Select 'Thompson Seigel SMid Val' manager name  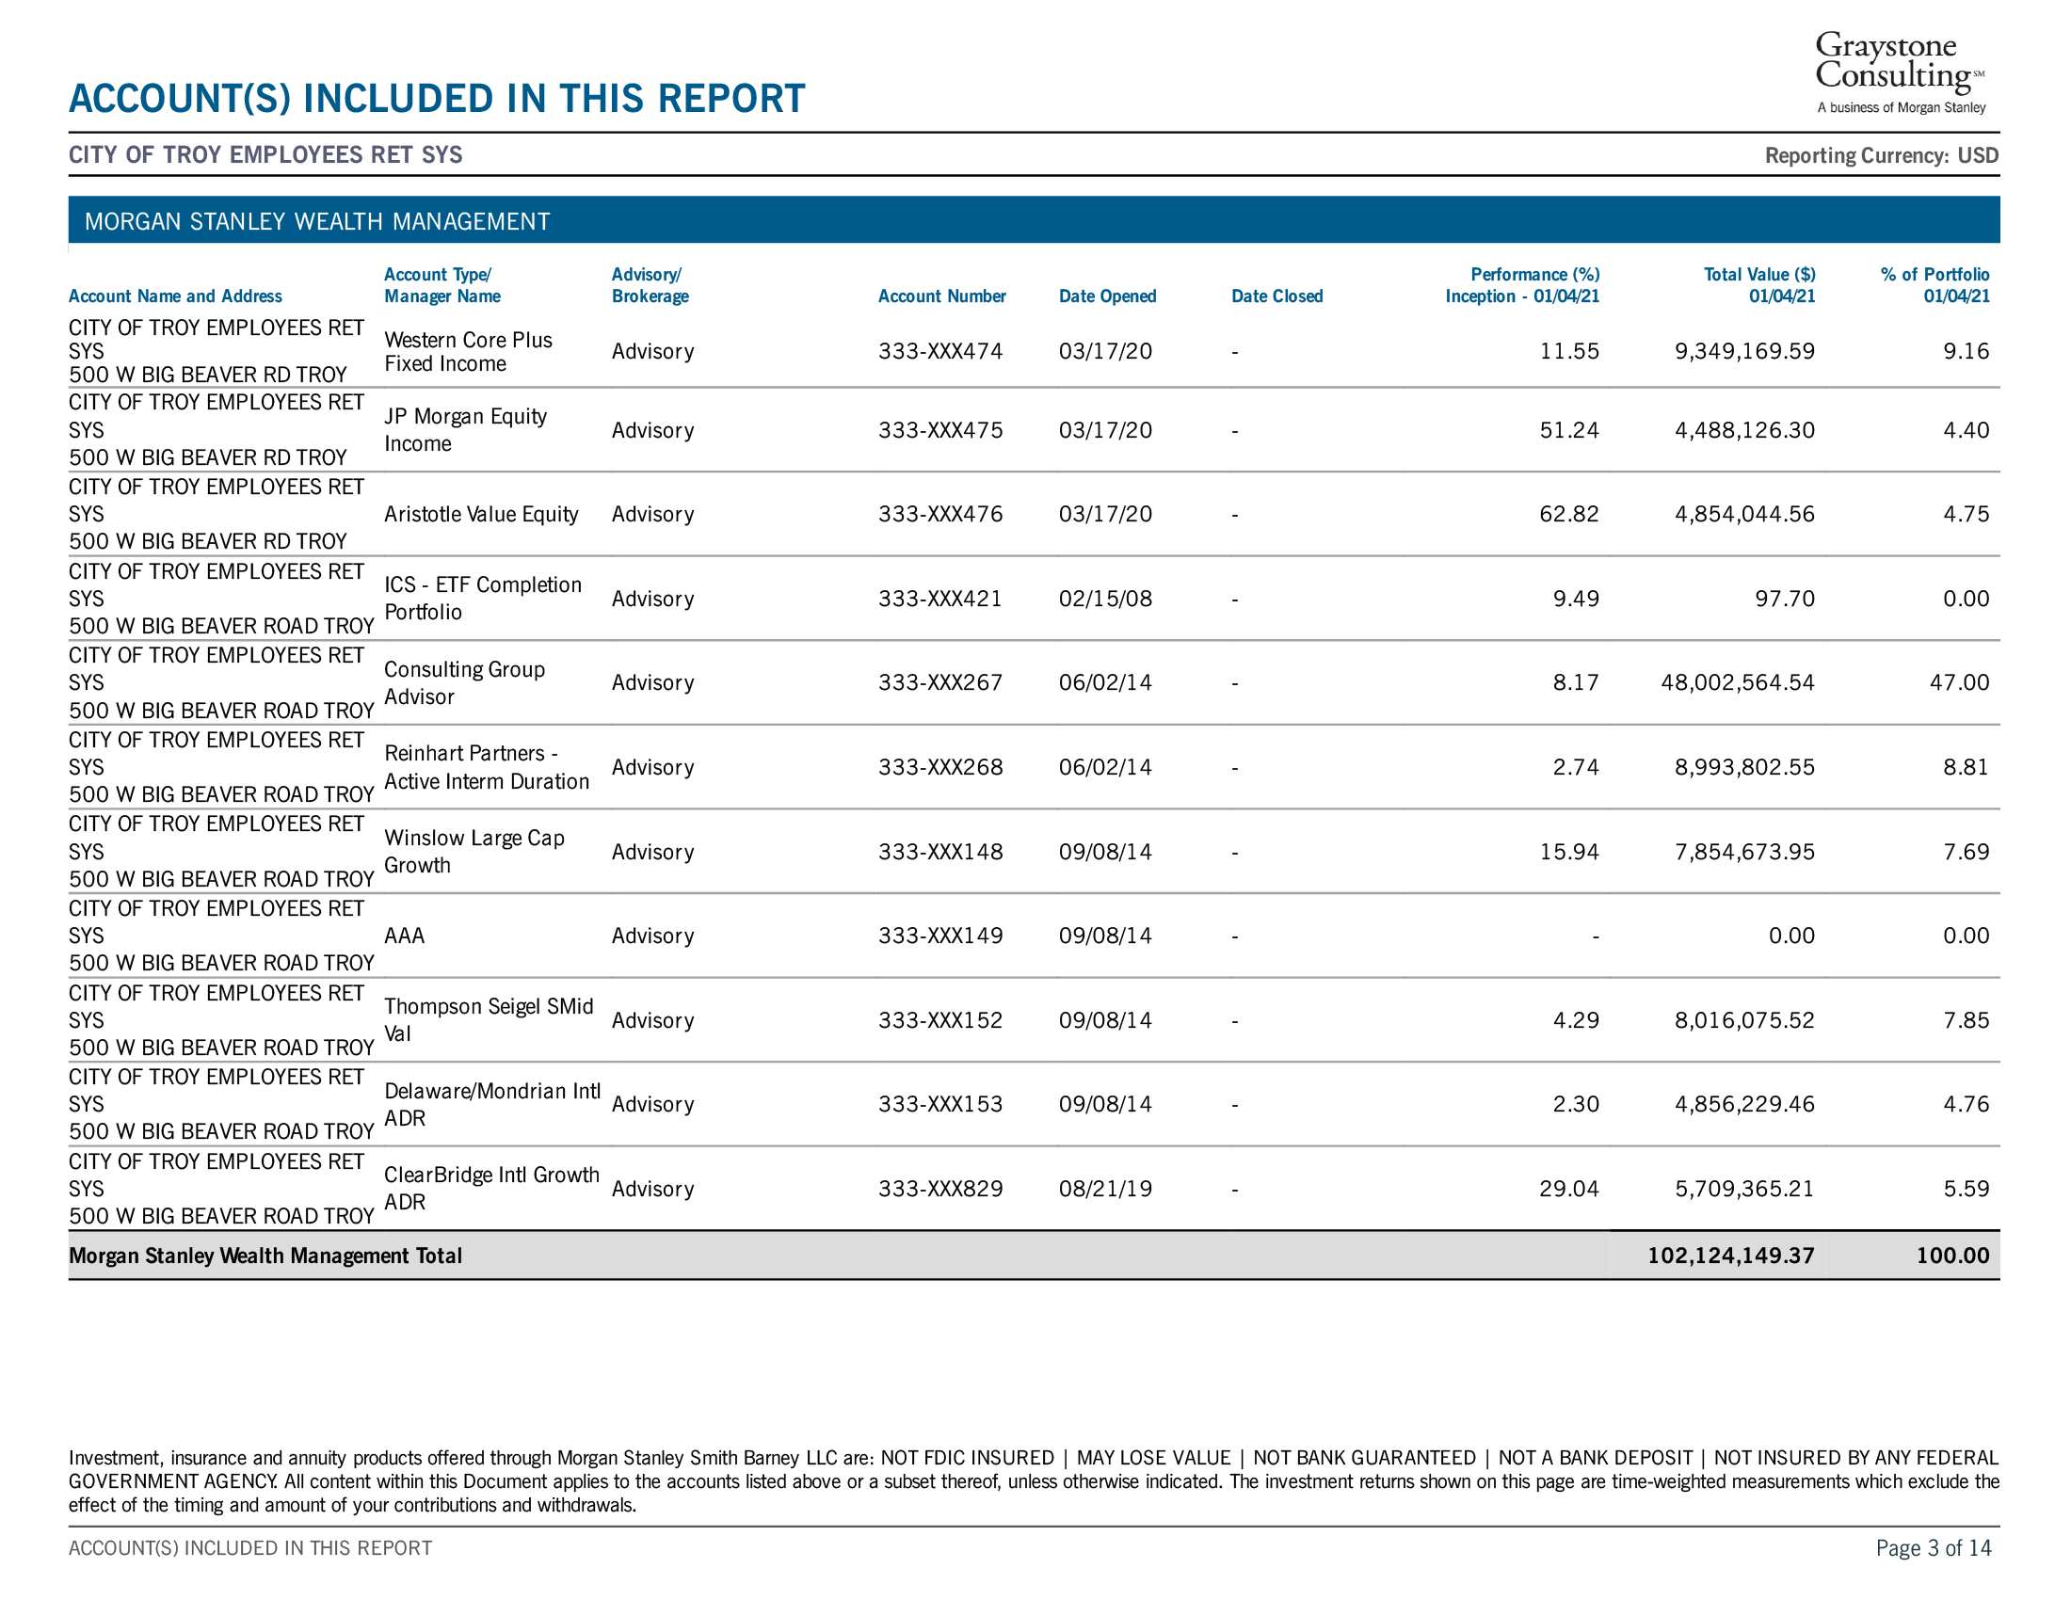pos(489,1020)
